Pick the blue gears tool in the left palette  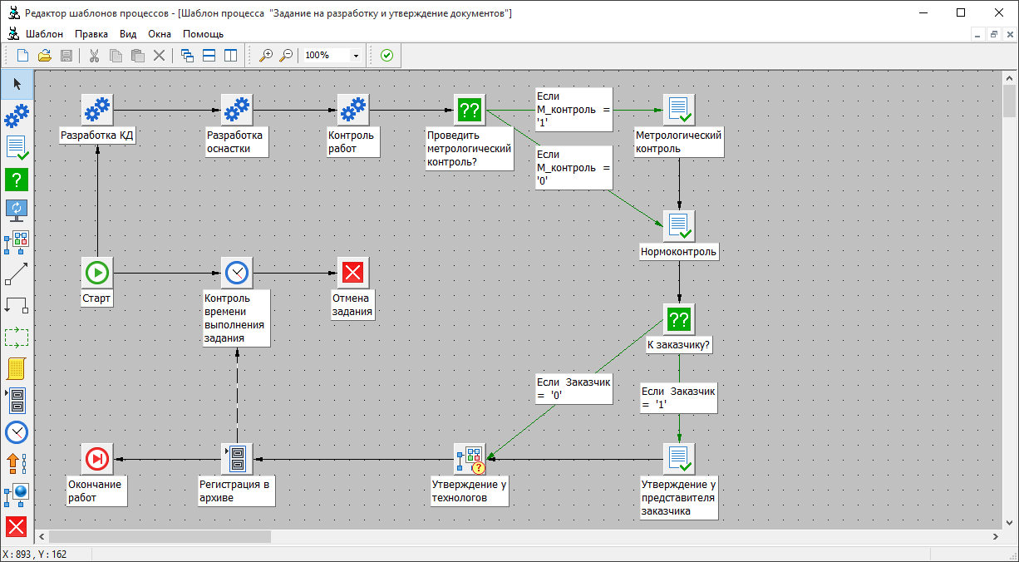click(x=17, y=115)
